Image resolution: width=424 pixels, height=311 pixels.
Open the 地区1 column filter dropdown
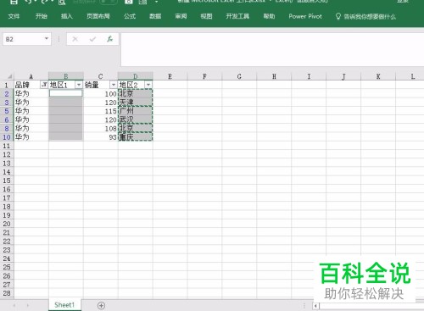[x=79, y=85]
